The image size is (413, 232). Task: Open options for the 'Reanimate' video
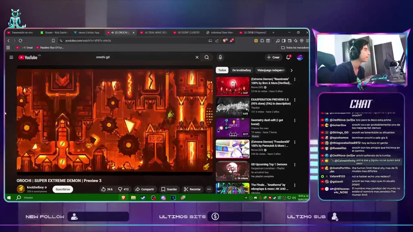[295, 79]
